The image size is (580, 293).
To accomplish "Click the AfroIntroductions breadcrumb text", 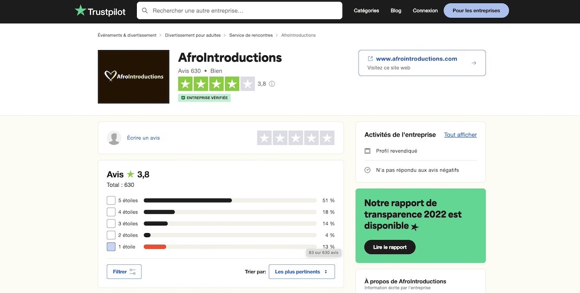I will [x=298, y=35].
